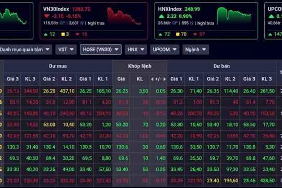Click VN30 advancers green triangle with 12
Screen dimensions: 282x188
pyautogui.click(x=49, y=34)
